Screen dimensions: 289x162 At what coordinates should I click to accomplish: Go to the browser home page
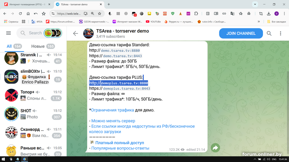(x=28, y=14)
